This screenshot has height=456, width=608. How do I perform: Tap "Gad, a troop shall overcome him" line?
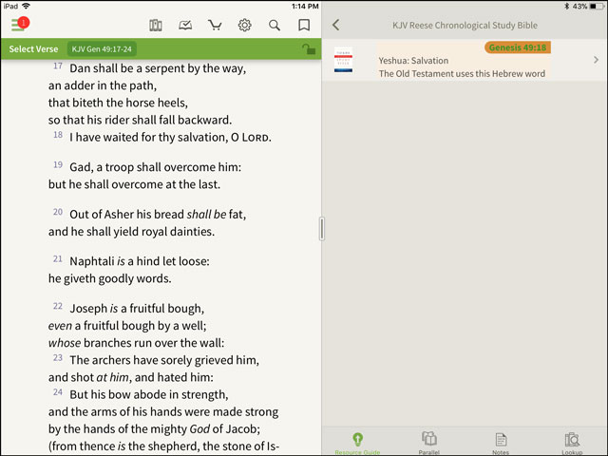coord(156,167)
